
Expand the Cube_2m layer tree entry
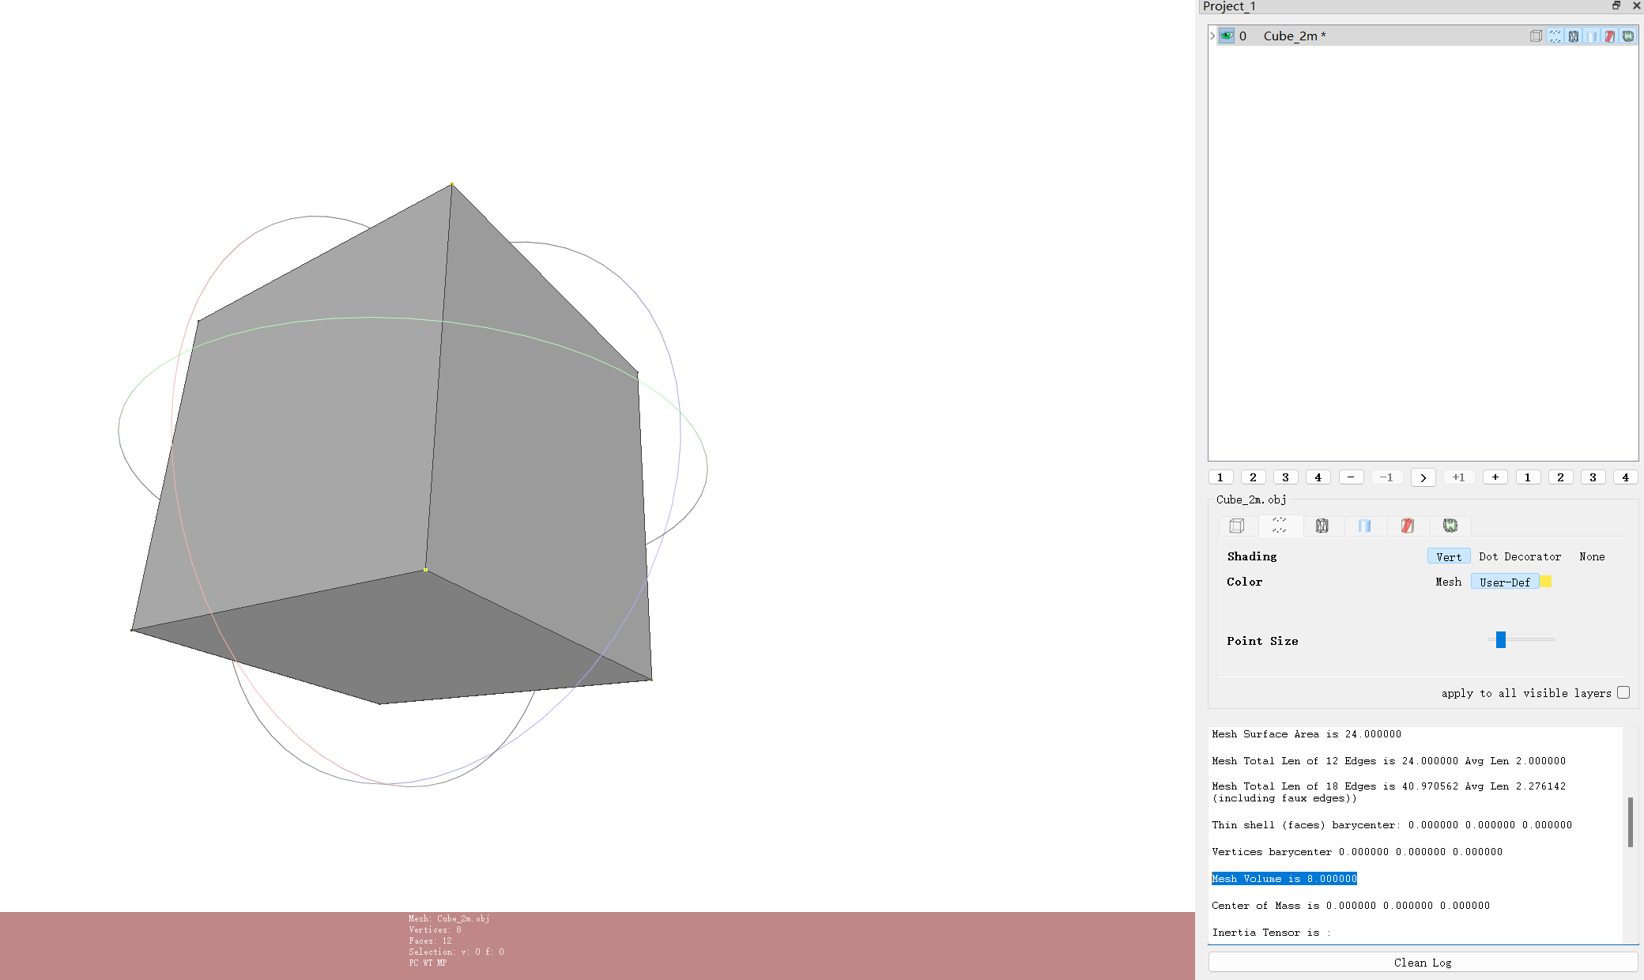[x=1212, y=36]
